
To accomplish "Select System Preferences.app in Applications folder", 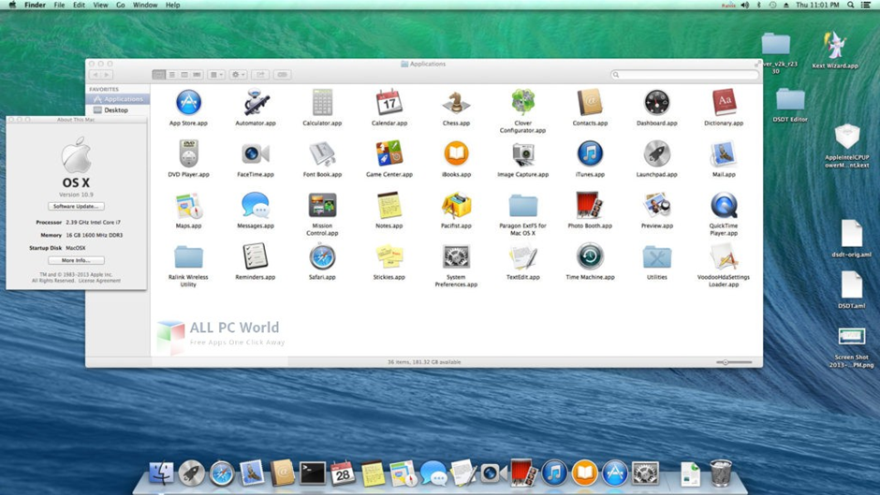I will (456, 257).
